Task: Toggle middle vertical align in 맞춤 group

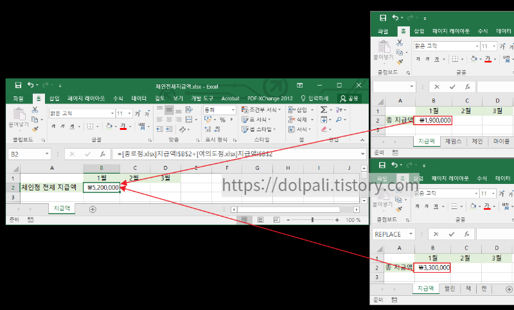Action: click(169, 109)
